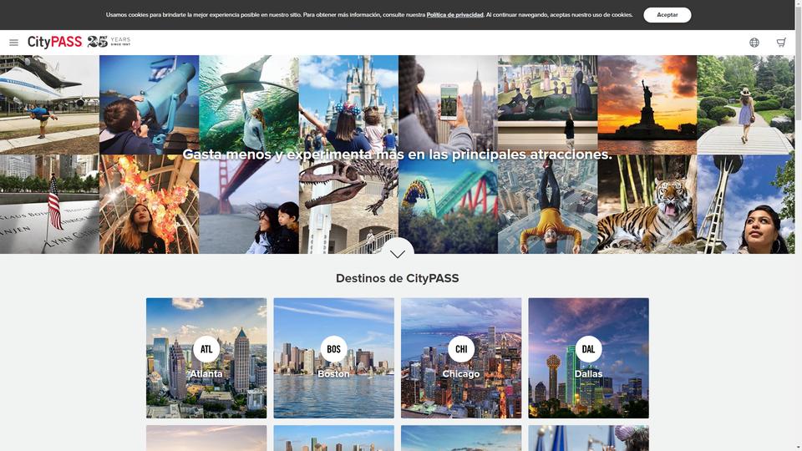Image resolution: width=802 pixels, height=451 pixels.
Task: Open the Boston destination card
Action: tap(333, 358)
